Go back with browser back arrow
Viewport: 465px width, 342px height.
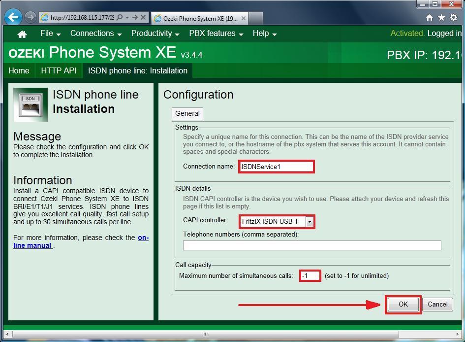click(x=13, y=18)
